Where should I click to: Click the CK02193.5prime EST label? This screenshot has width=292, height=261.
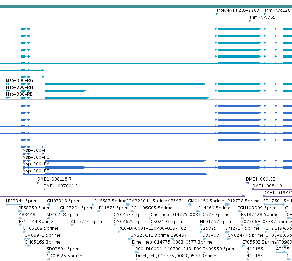(168, 222)
